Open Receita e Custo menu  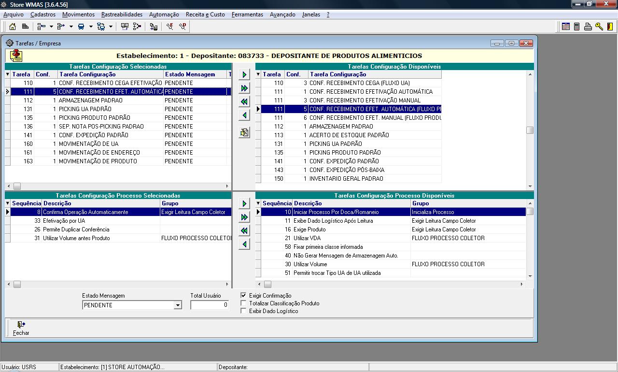tap(205, 14)
